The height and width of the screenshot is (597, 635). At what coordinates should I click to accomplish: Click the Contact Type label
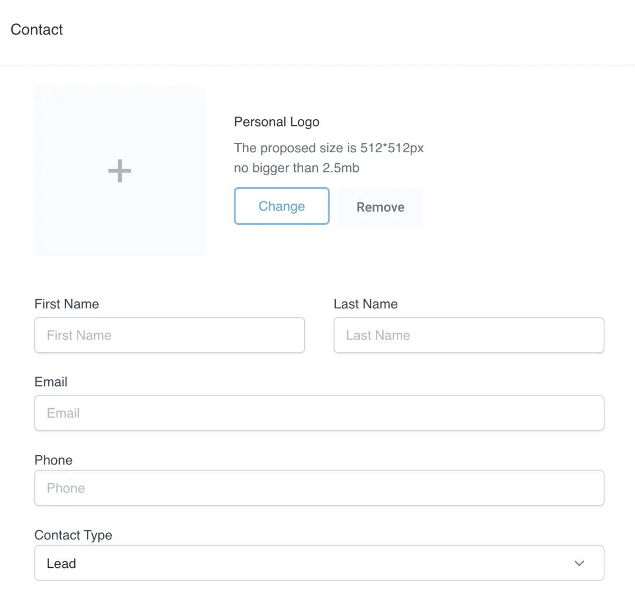click(73, 535)
